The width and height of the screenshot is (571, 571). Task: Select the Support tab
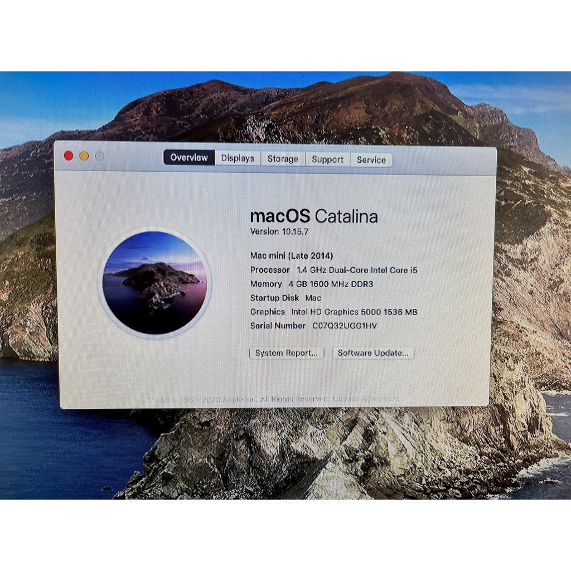[327, 160]
